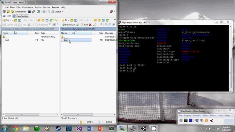Go to remote parent directory icon

[95, 20]
